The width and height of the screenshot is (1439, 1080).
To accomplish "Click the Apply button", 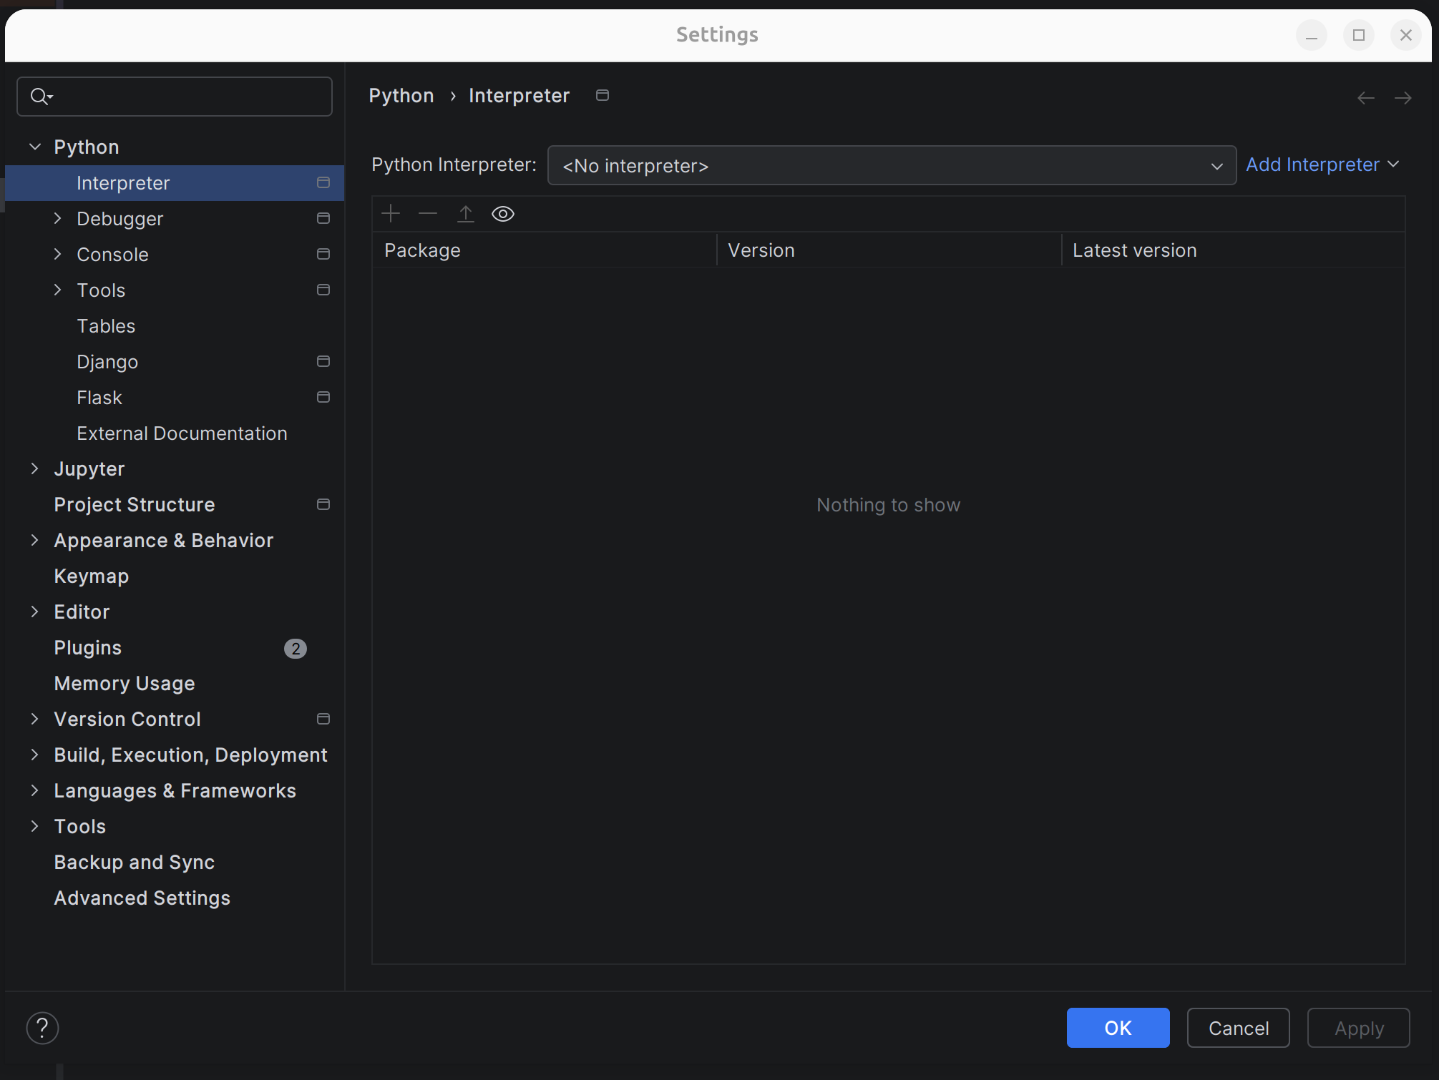I will coord(1358,1028).
